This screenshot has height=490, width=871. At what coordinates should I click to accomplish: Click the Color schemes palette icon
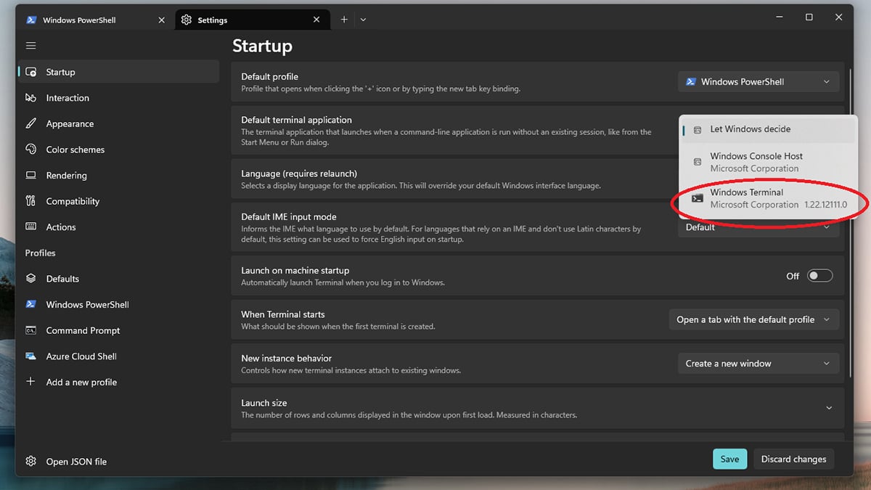coord(30,150)
